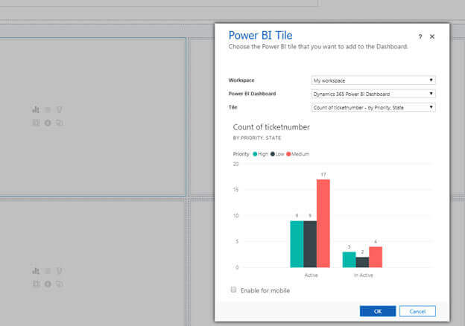Screen dimensions: 465x326
Task: Click the 'Power BI Dashboard' field label
Action: 252,94
